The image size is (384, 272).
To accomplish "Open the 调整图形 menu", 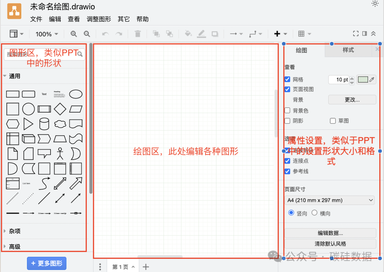I will pyautogui.click(x=99, y=19).
